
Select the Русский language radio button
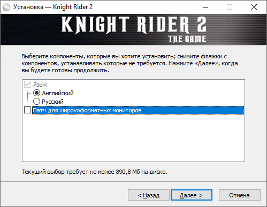click(x=36, y=102)
